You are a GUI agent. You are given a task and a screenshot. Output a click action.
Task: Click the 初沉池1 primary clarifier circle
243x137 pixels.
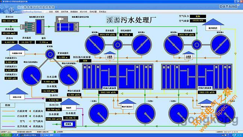click(x=95, y=45)
